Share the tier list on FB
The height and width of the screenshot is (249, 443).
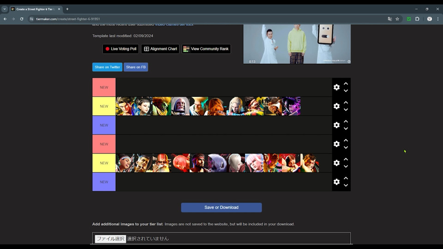pos(136,67)
